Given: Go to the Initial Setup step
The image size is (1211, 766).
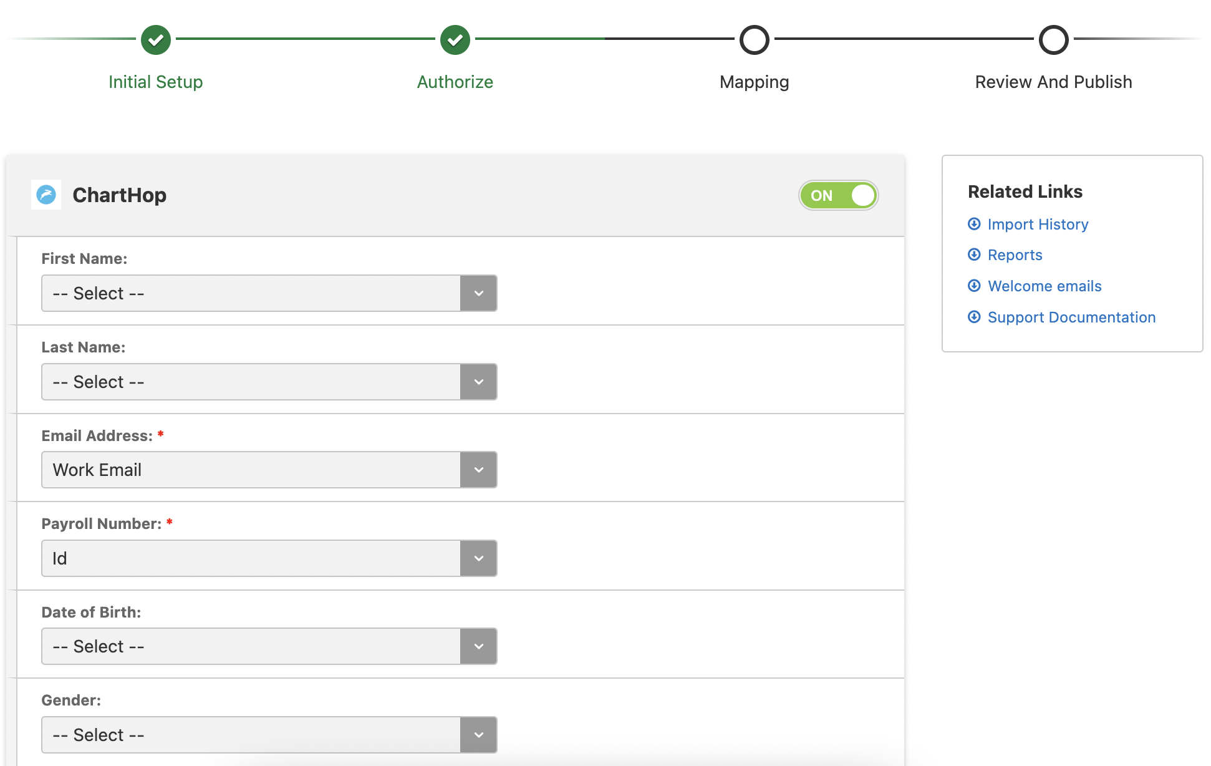Looking at the screenshot, I should 156,82.
